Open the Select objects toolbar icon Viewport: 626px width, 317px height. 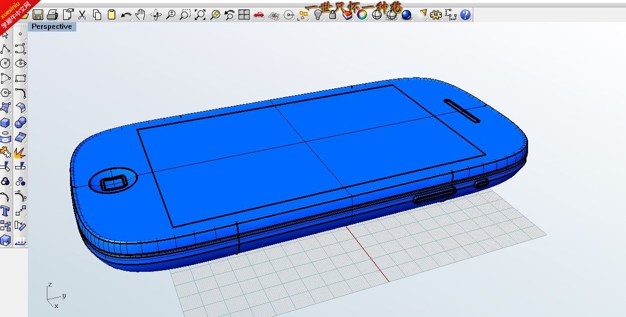pyautogui.click(x=303, y=15)
